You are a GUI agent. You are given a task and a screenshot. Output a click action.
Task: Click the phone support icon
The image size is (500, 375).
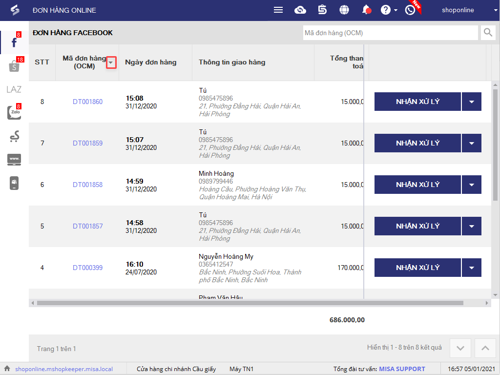410,10
